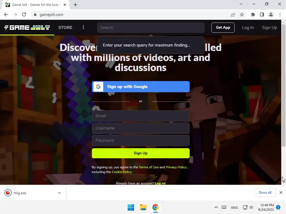Show all downloads
Screen dimensions: 286x214
tap(265, 193)
